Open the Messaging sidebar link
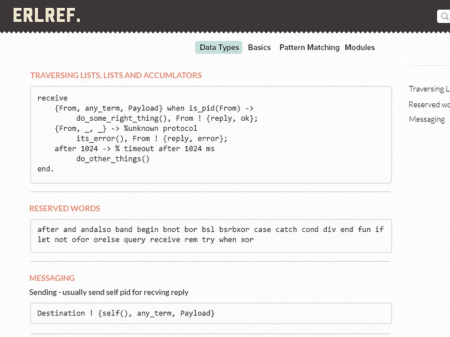Viewport: 450px width, 337px height. pyautogui.click(x=427, y=120)
